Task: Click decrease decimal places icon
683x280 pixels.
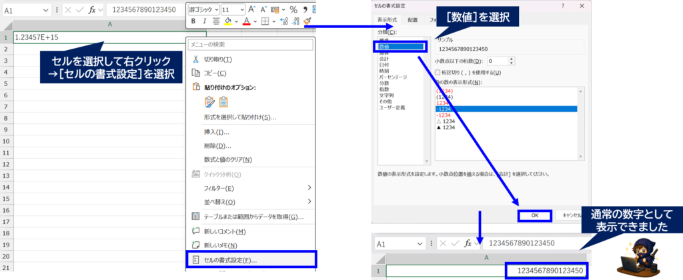Action: click(x=295, y=21)
